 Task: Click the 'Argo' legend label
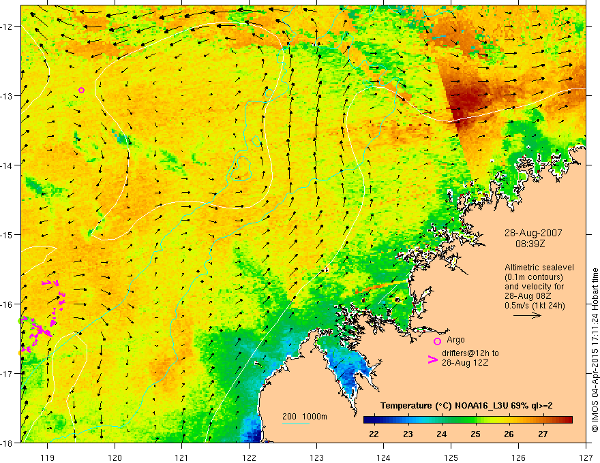tap(455, 340)
